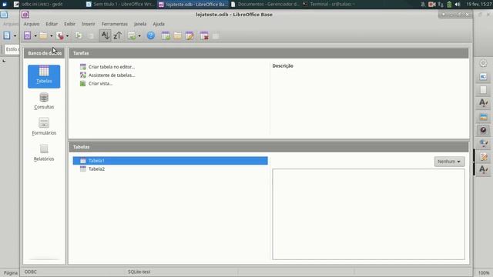Click the Save database toolbar icon
493x277 pixels.
[x=28, y=36]
